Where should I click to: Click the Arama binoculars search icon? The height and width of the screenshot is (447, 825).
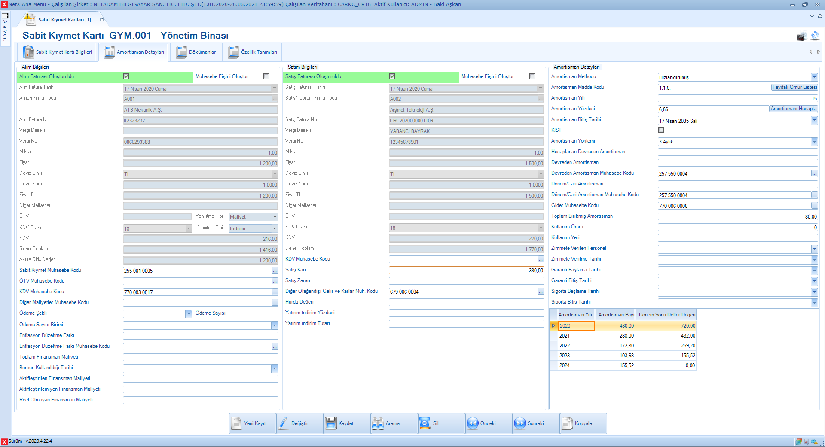pyautogui.click(x=378, y=423)
